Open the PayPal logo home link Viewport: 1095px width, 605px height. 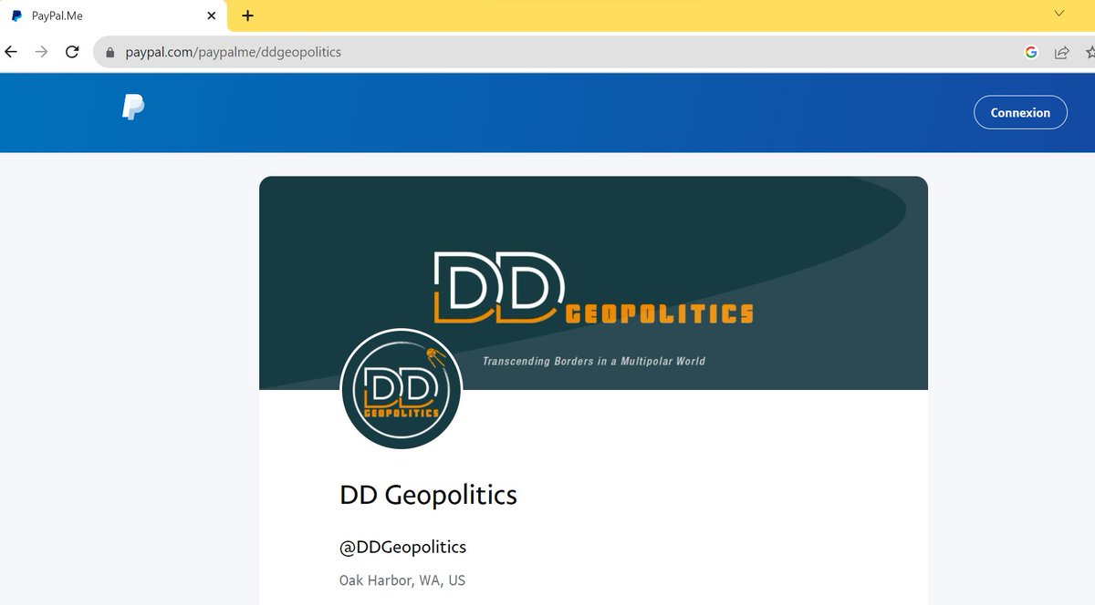click(x=133, y=108)
